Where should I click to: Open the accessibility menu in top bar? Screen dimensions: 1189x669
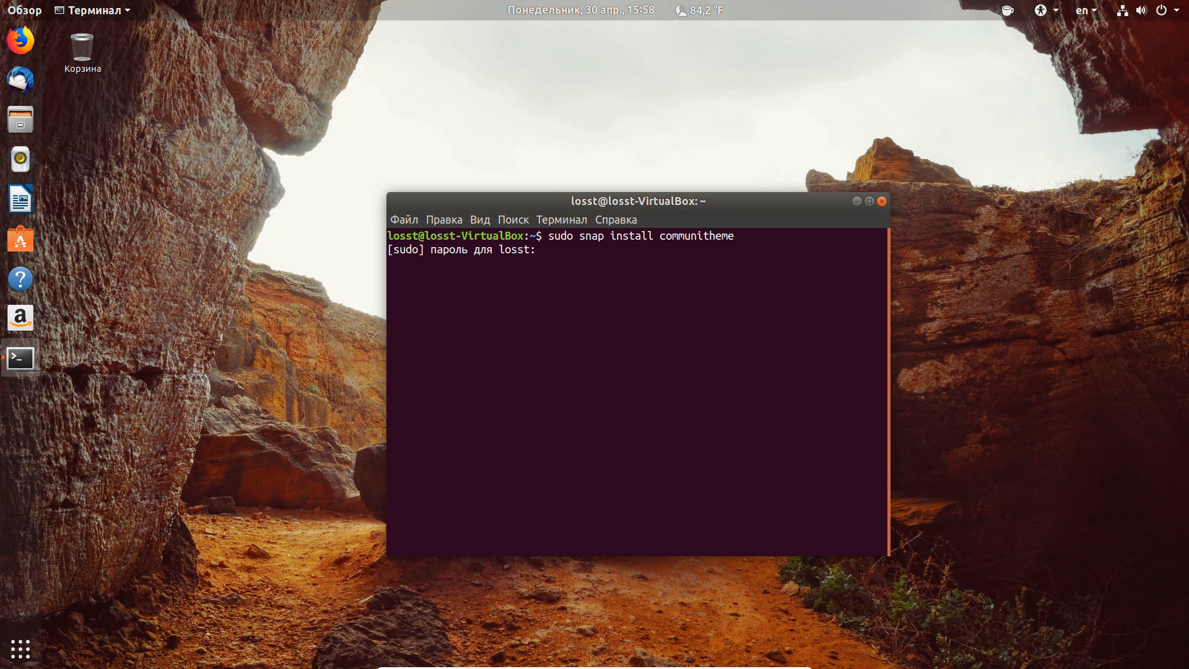click(x=1047, y=11)
